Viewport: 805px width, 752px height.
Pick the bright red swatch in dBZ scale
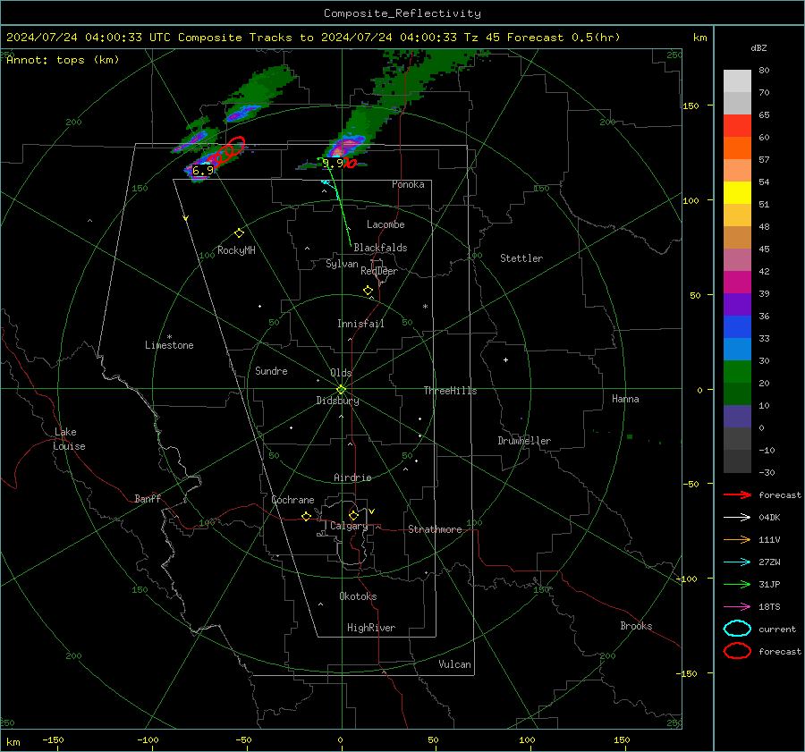click(x=737, y=126)
